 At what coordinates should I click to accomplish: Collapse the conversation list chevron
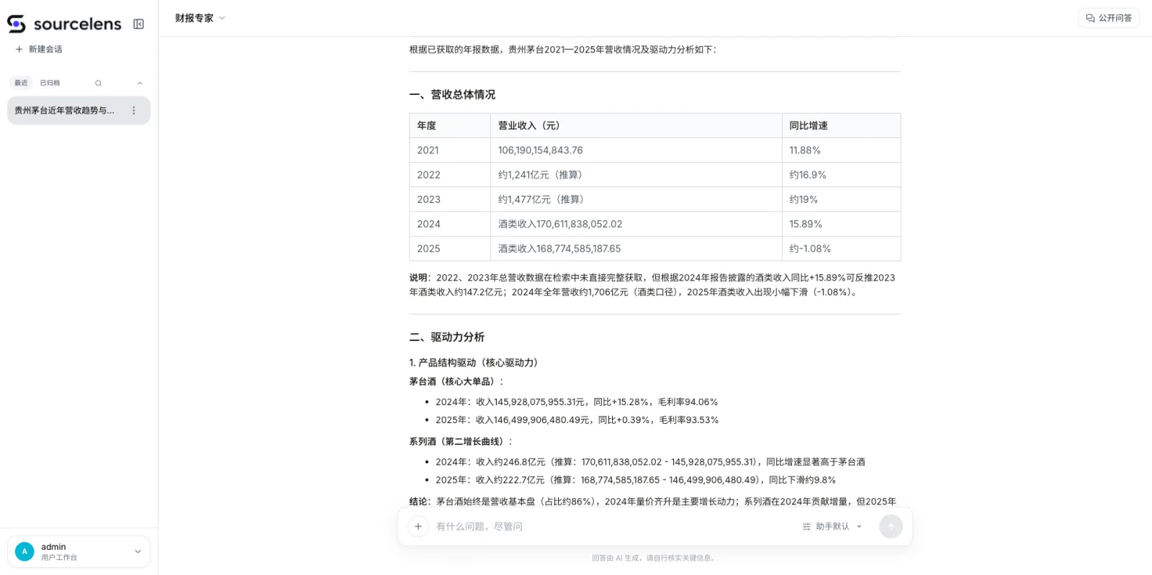140,83
